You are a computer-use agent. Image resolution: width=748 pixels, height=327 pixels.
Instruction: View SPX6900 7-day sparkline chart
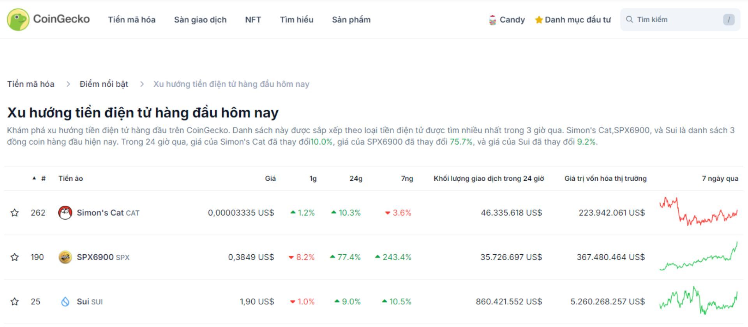[699, 256]
